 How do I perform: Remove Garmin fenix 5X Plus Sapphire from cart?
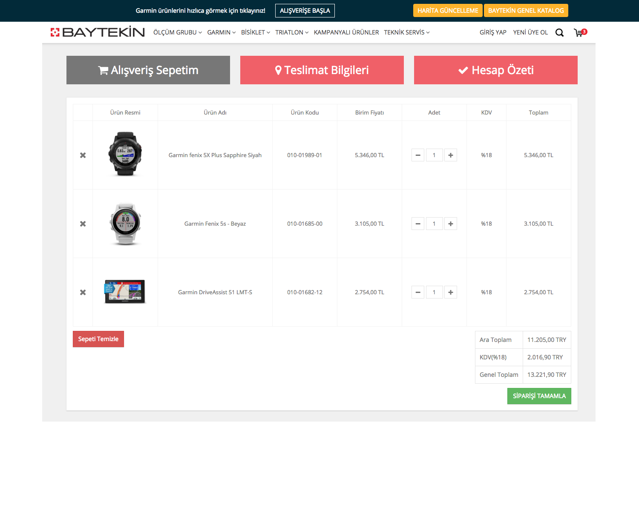pyautogui.click(x=83, y=155)
